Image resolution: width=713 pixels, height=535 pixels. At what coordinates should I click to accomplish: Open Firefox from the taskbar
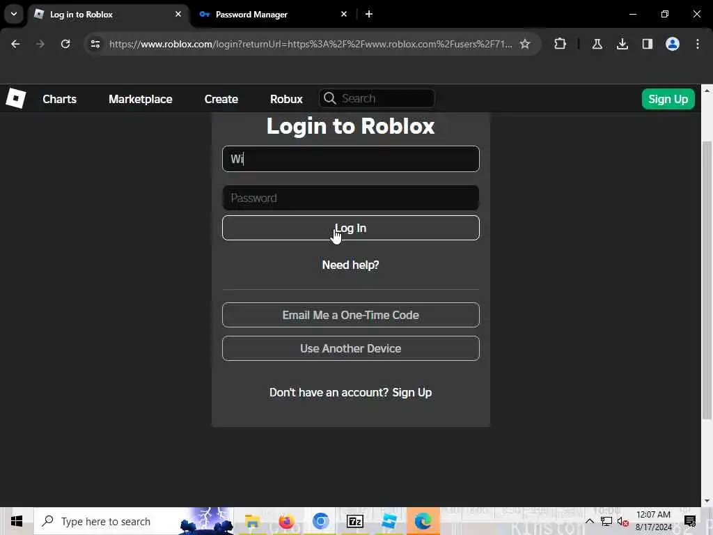(x=286, y=521)
